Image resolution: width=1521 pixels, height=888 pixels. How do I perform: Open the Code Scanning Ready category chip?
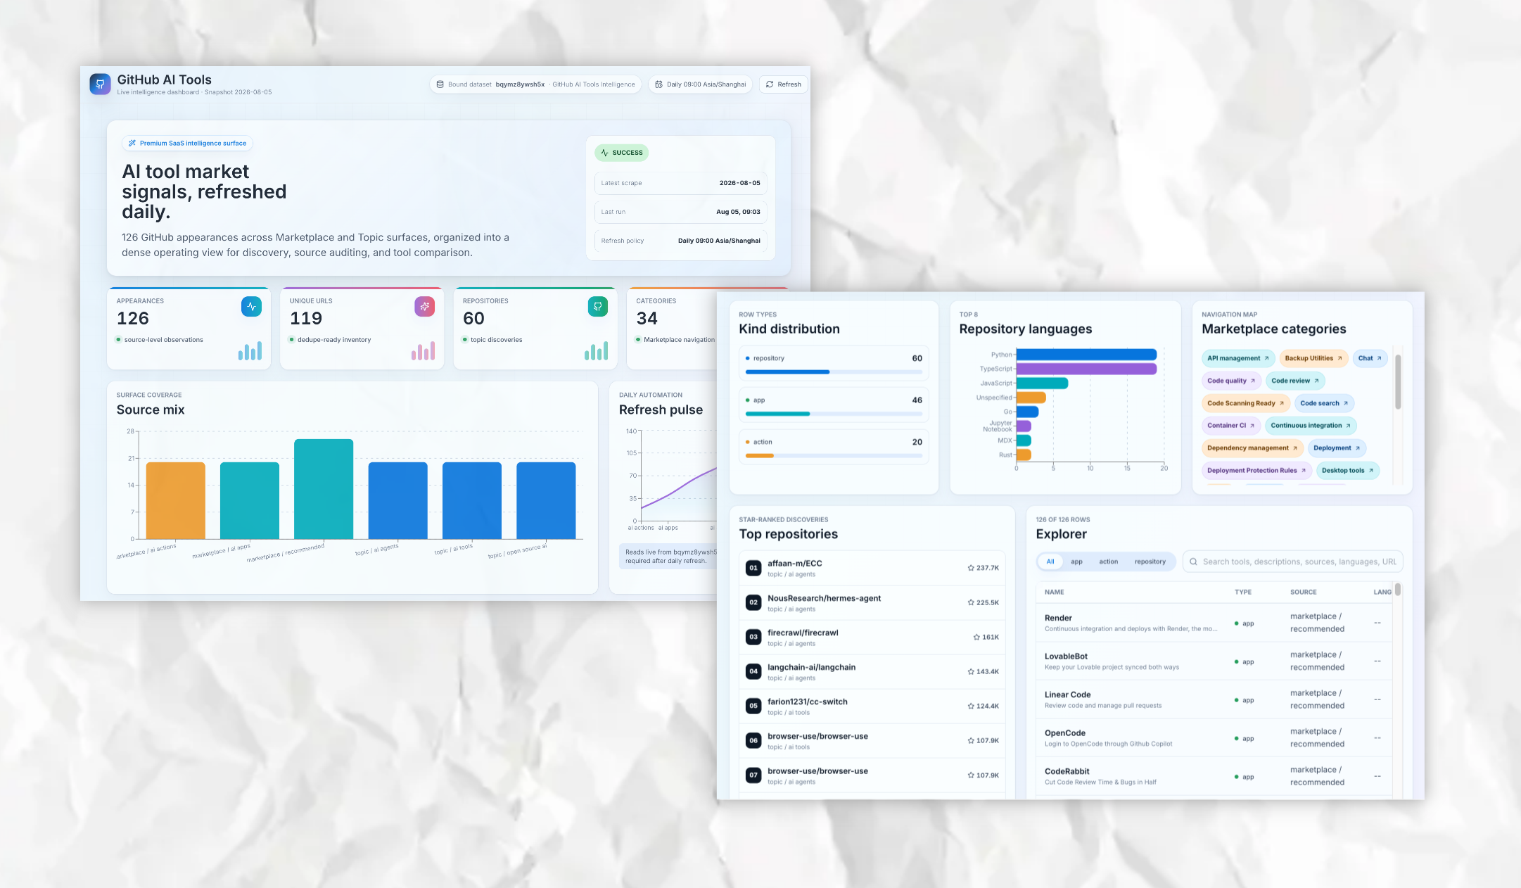tap(1246, 403)
